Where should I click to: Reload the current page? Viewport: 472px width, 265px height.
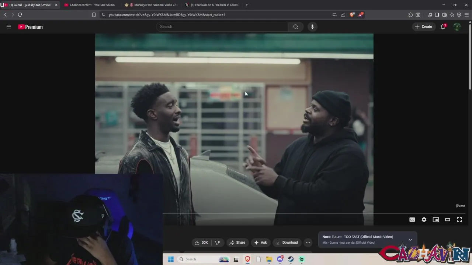point(20,15)
